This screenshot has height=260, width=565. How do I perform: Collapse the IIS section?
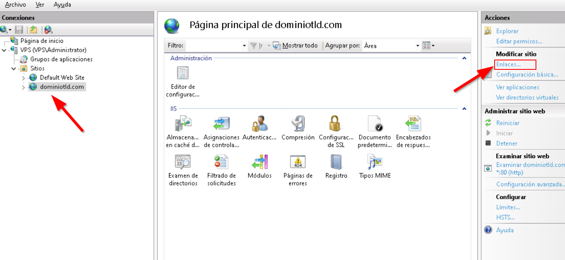click(464, 109)
